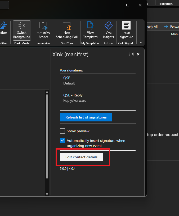The width and height of the screenshot is (179, 216).
Task: Uncheck Automatically insert signature checkbox
Action: click(x=62, y=141)
